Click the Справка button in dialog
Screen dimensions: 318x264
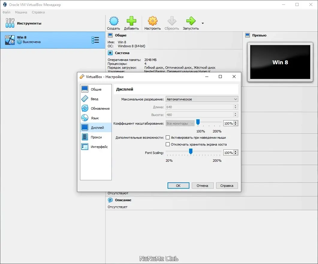click(227, 185)
